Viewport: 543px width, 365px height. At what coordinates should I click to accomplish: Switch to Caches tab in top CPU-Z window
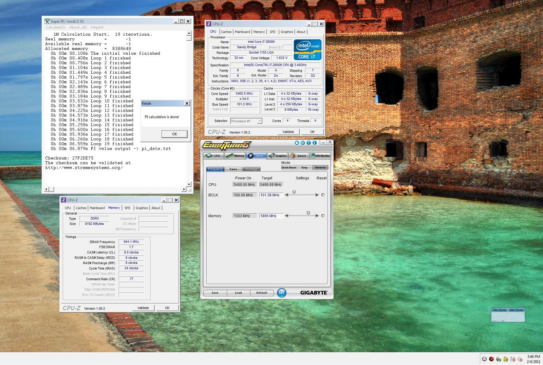[226, 32]
